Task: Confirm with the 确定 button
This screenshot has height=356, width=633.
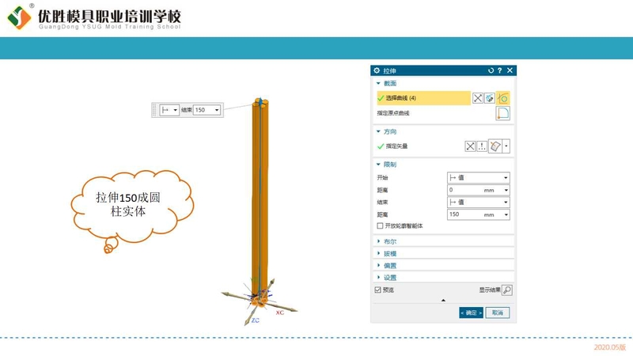Action: (x=471, y=312)
